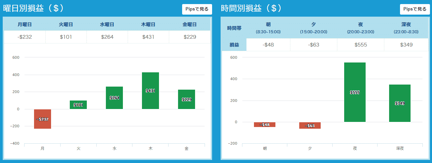Click the 深夜 x-axis label in hourly chart

(400, 148)
